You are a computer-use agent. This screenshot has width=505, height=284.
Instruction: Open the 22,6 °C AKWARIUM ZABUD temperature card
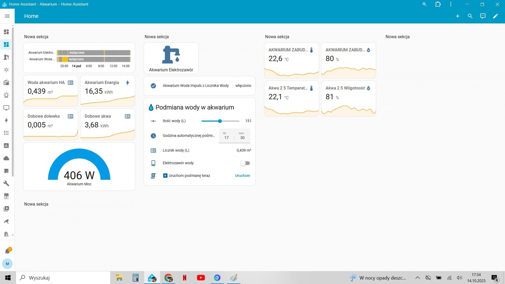pos(291,60)
